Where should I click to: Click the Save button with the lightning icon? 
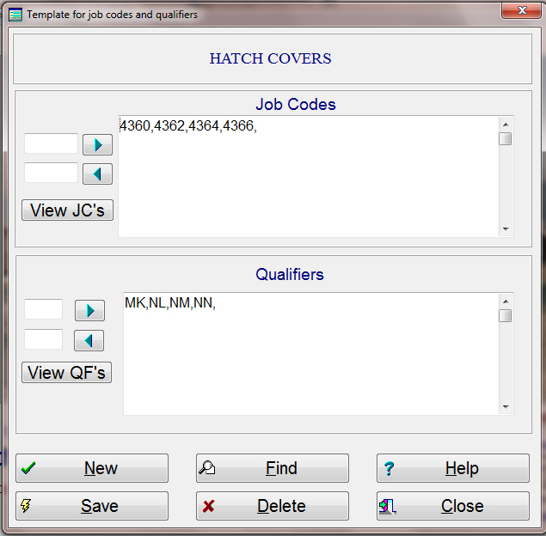pos(92,506)
